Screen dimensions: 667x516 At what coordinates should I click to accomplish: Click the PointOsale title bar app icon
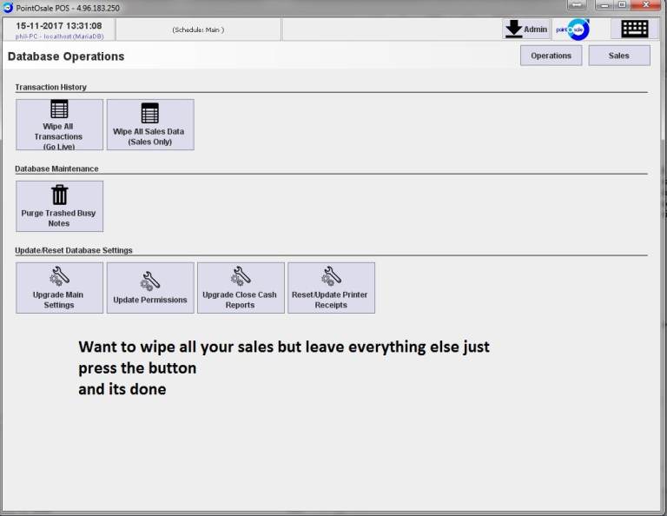pyautogui.click(x=8, y=7)
